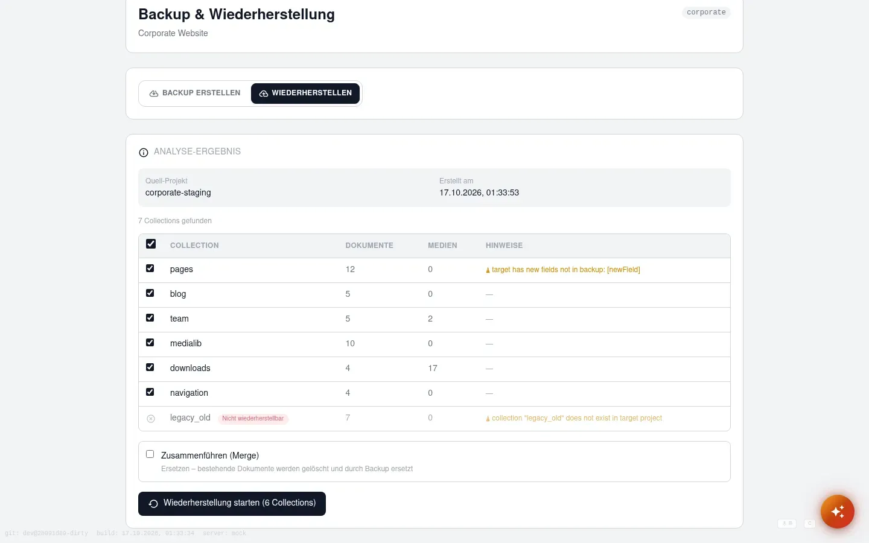The width and height of the screenshot is (869, 543).
Task: Open the orange sparkle AI assistant button
Action: click(837, 512)
